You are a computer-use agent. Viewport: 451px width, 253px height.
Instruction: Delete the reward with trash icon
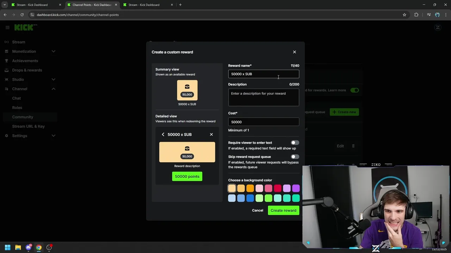coord(353,146)
